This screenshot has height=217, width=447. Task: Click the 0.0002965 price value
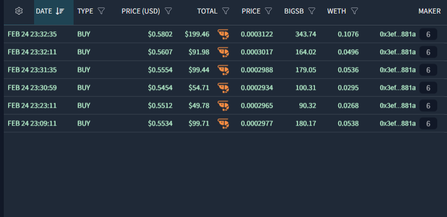pos(257,106)
